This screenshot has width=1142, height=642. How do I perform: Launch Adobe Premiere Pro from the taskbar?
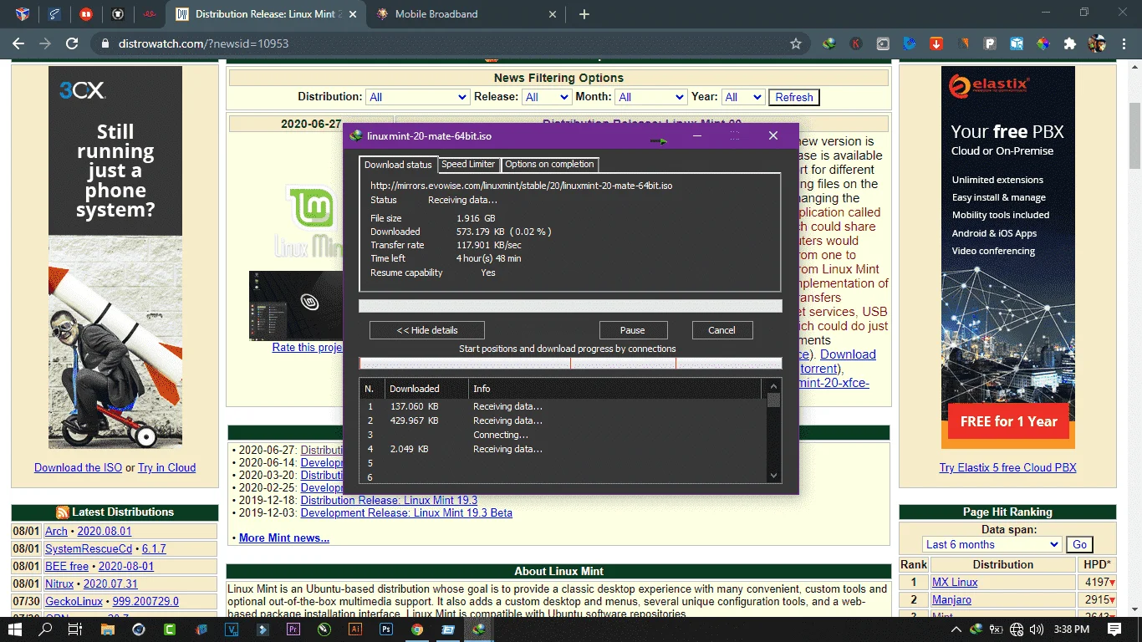tap(293, 629)
